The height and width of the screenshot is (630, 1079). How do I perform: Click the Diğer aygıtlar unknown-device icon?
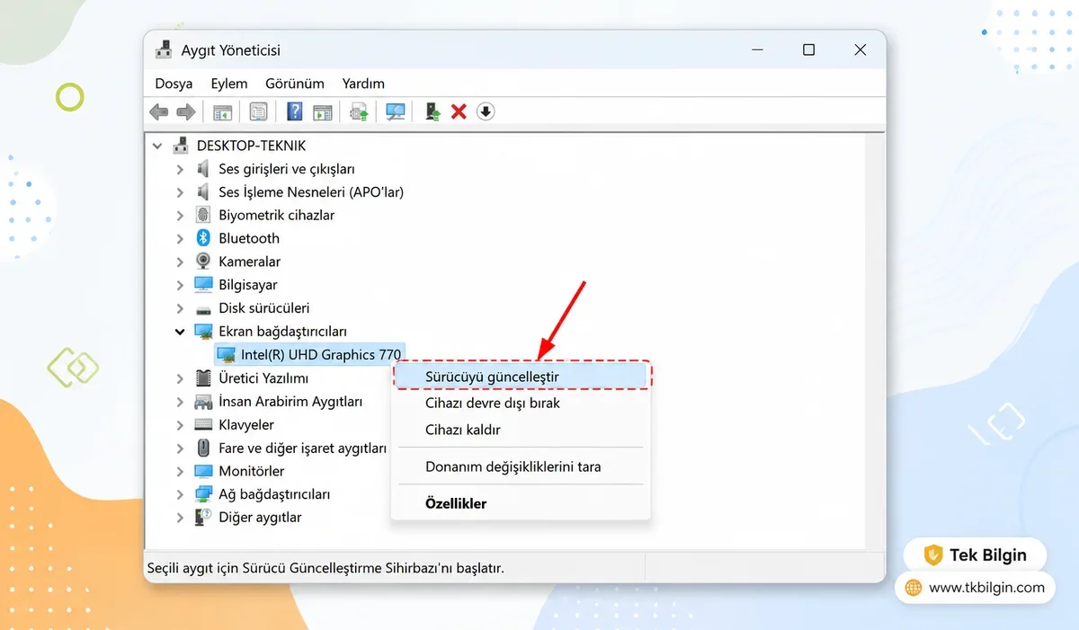pyautogui.click(x=203, y=518)
